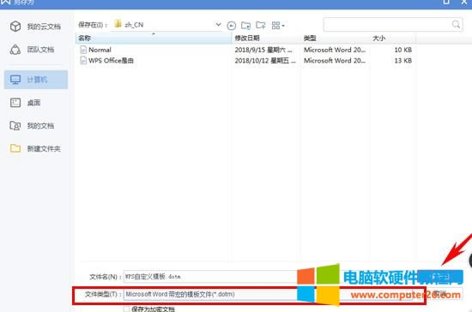Select Computer (计算机) location in the sidebar

pos(36,80)
